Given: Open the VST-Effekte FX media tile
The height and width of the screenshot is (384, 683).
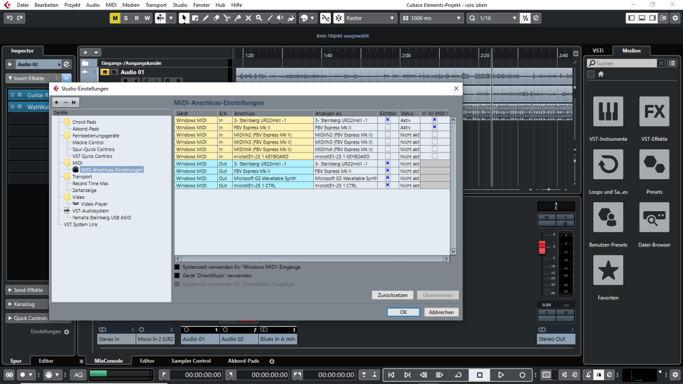Looking at the screenshot, I should [x=654, y=111].
